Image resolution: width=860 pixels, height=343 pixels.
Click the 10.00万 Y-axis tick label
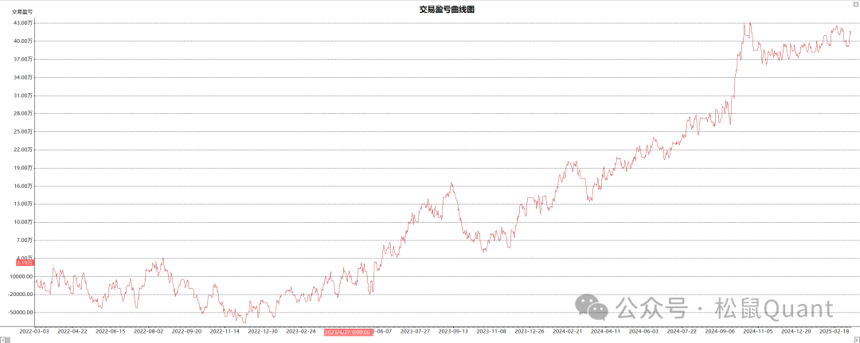[x=22, y=222]
